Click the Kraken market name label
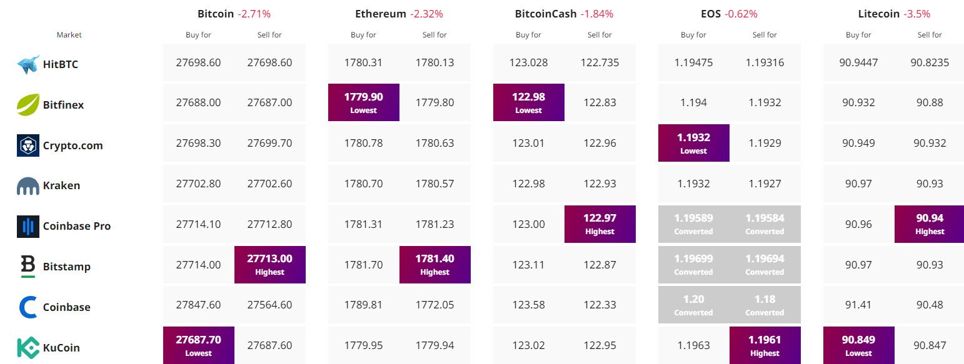The height and width of the screenshot is (364, 964). (61, 185)
